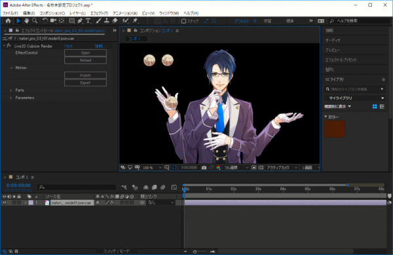Select the Clone Stamp tool
393x255 pixels.
pyautogui.click(x=107, y=21)
